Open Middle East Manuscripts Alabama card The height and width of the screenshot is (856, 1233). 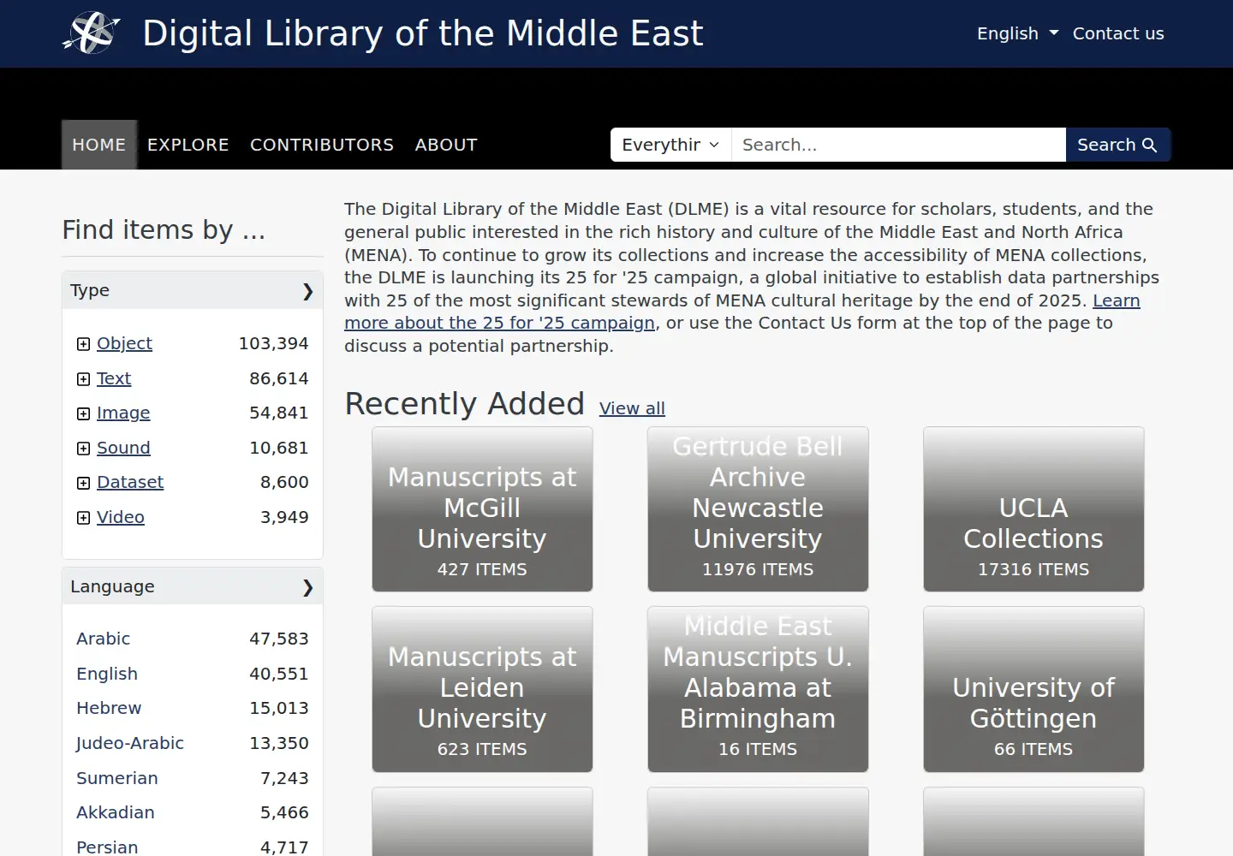pyautogui.click(x=758, y=689)
